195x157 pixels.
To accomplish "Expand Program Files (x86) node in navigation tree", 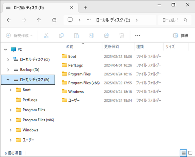I will (11, 120).
